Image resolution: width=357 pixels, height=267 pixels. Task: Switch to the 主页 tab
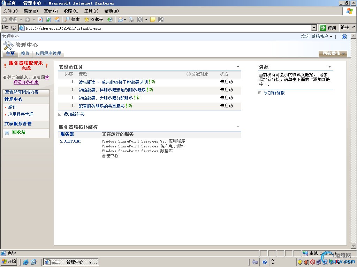pos(10,54)
